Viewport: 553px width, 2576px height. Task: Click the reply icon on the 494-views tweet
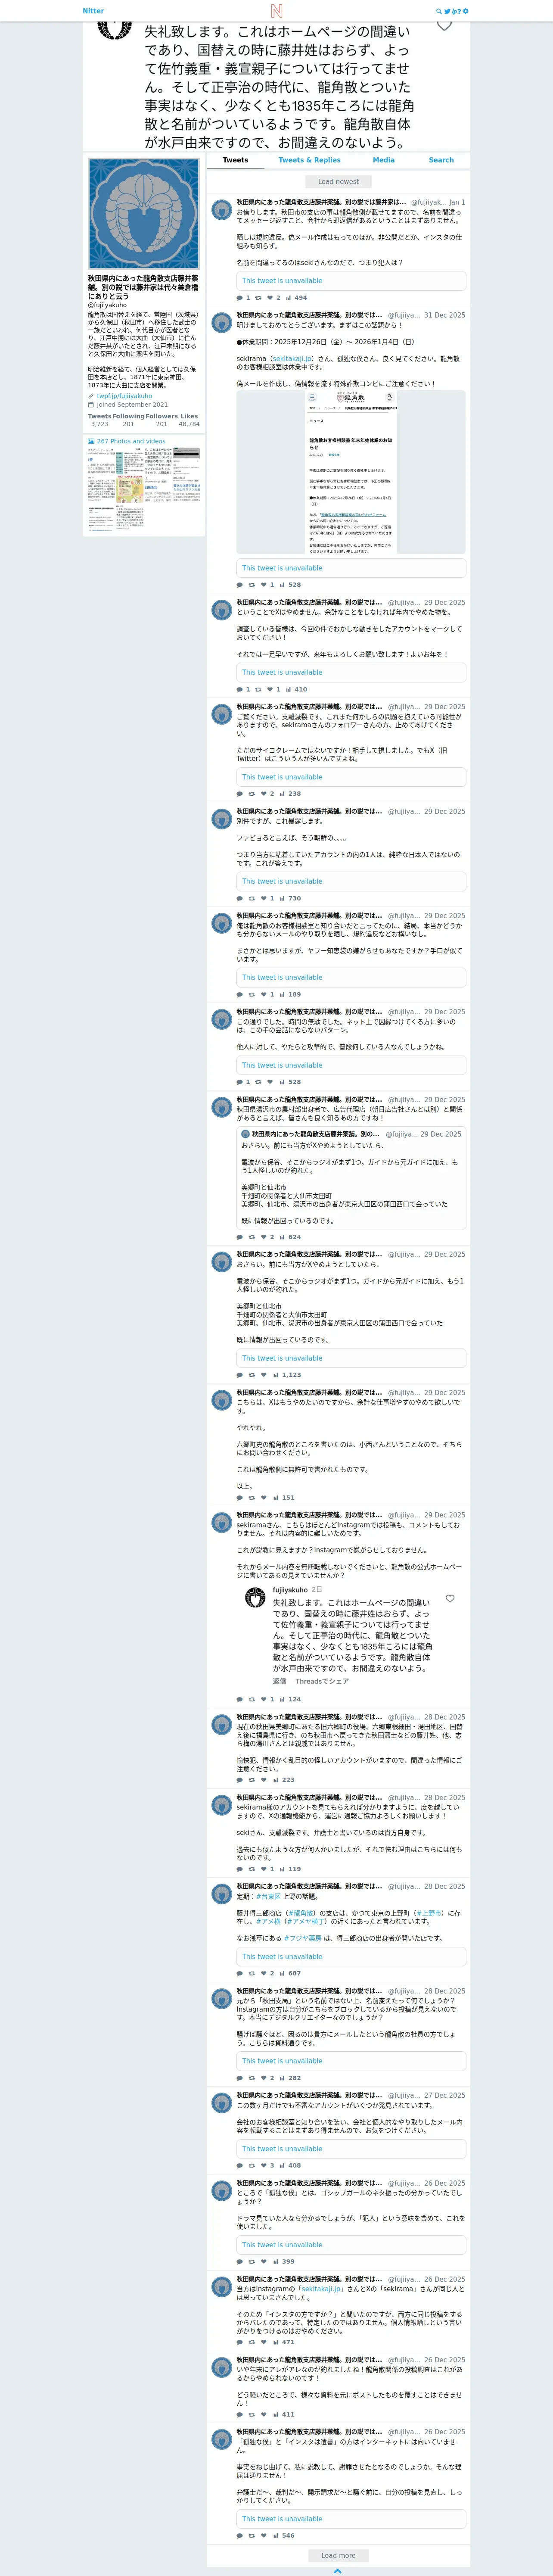tap(239, 298)
